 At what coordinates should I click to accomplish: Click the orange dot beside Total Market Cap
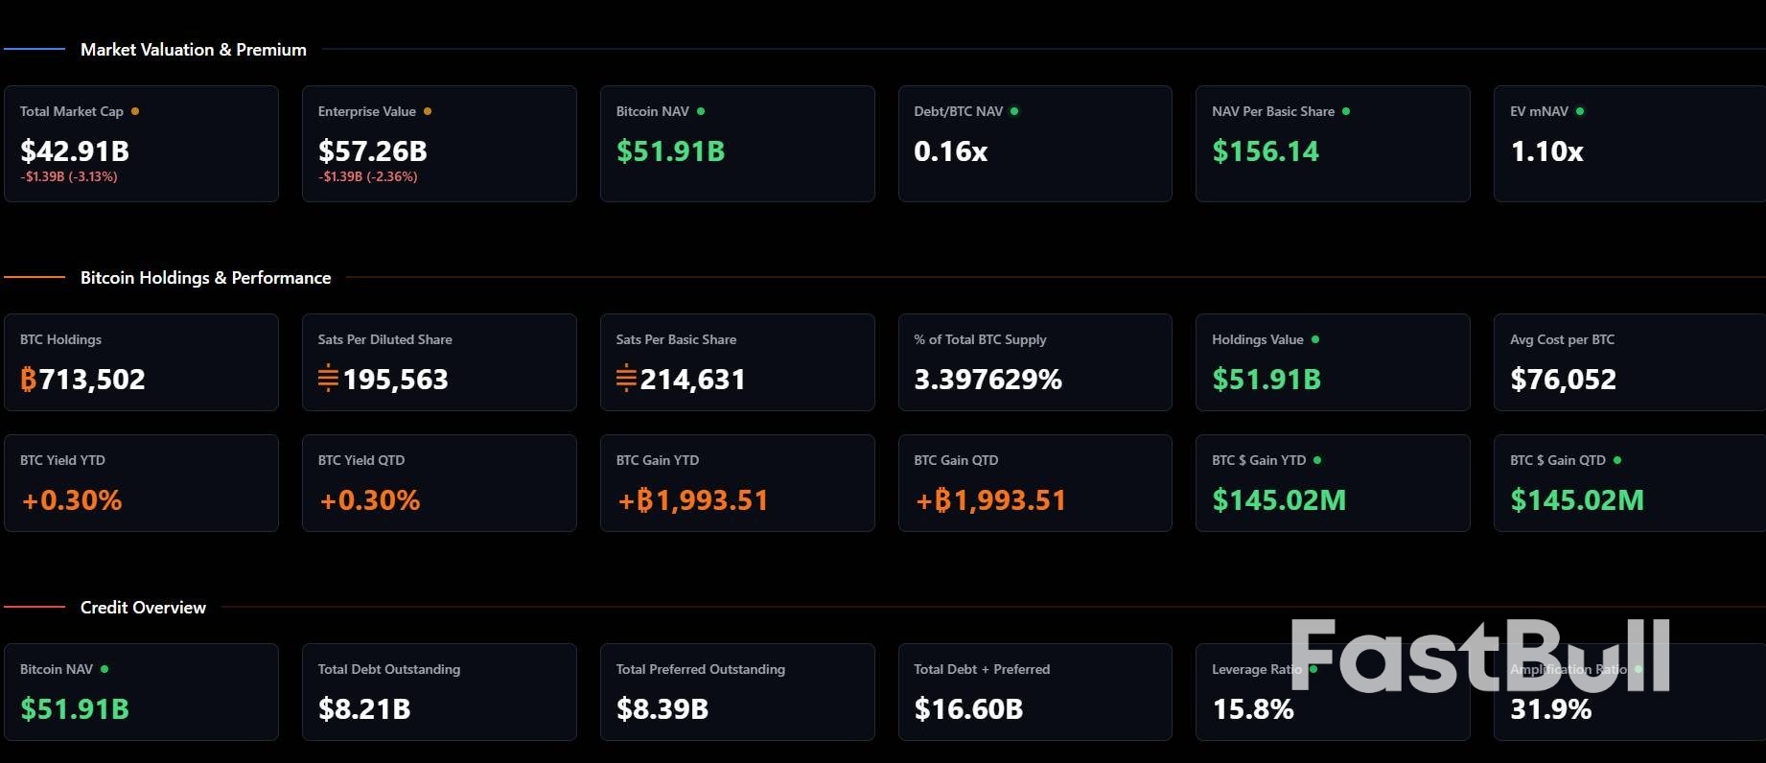(x=135, y=111)
